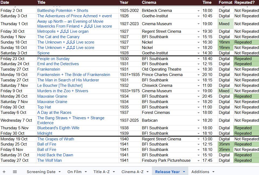The image size is (259, 175).
Task: Select 16mm format cell for 18:20 screening
Action: click(226, 48)
